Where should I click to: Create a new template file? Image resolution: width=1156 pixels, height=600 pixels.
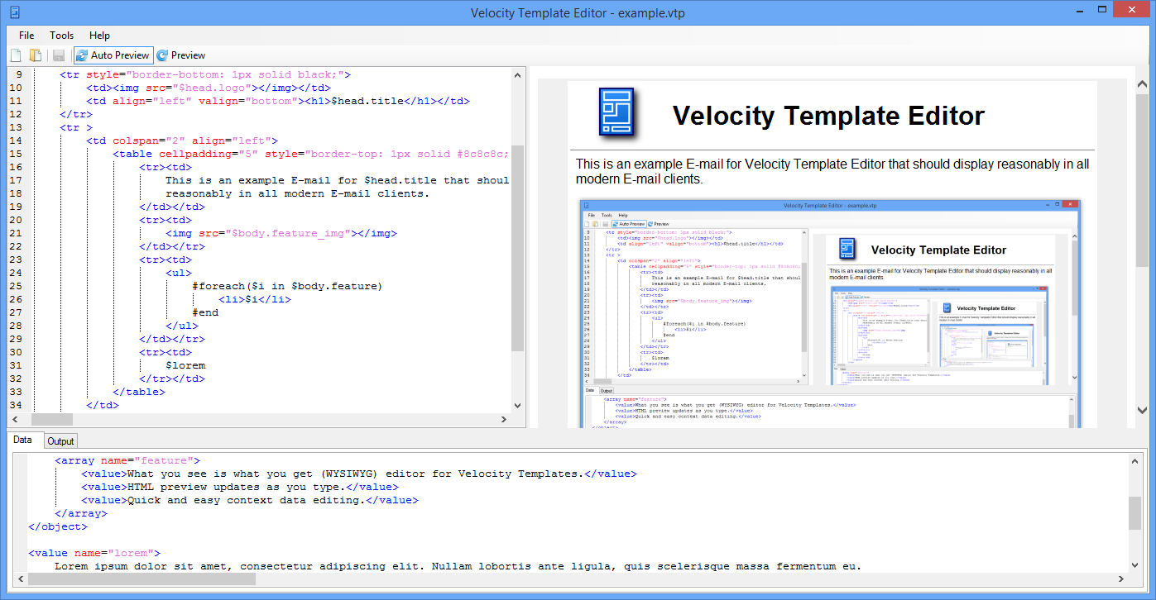15,55
